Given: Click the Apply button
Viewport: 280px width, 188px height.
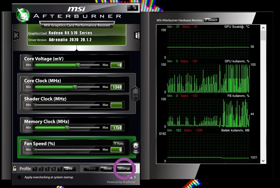Looking at the screenshot, I should (x=91, y=168).
